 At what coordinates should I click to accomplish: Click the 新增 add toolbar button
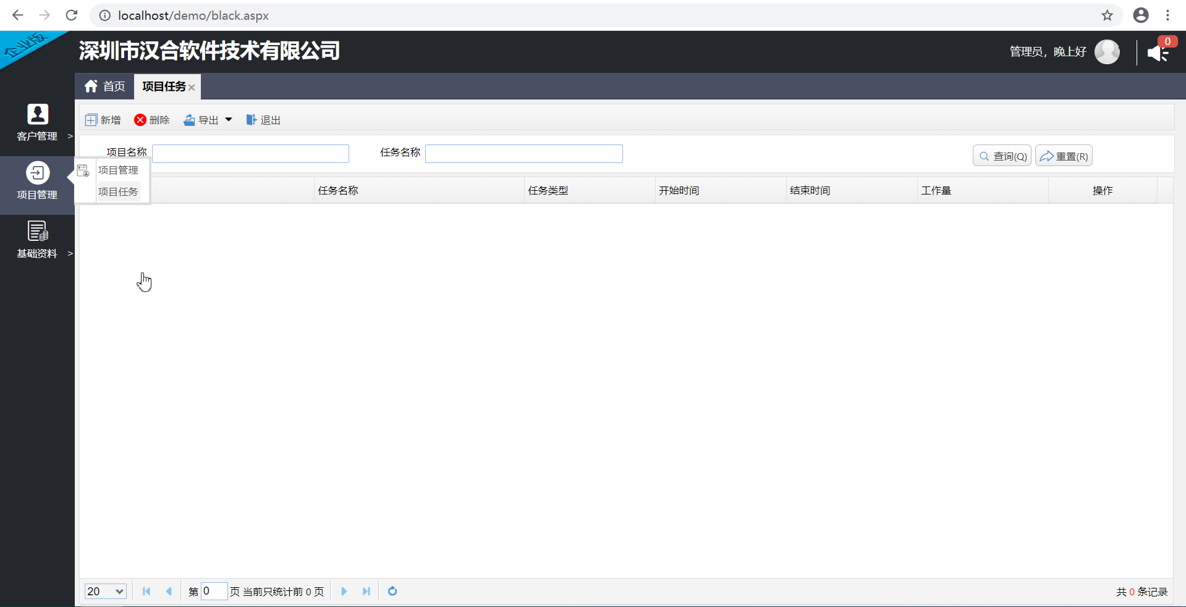pos(103,120)
